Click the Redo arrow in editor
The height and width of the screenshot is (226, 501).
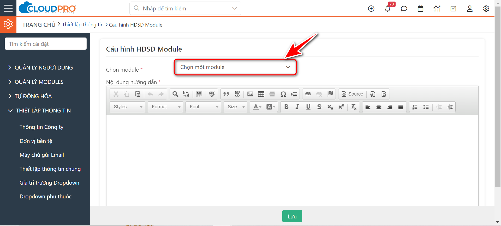(x=161, y=94)
